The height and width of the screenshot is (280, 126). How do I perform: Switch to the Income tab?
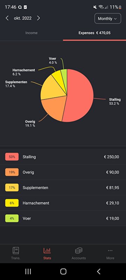pos(31,33)
